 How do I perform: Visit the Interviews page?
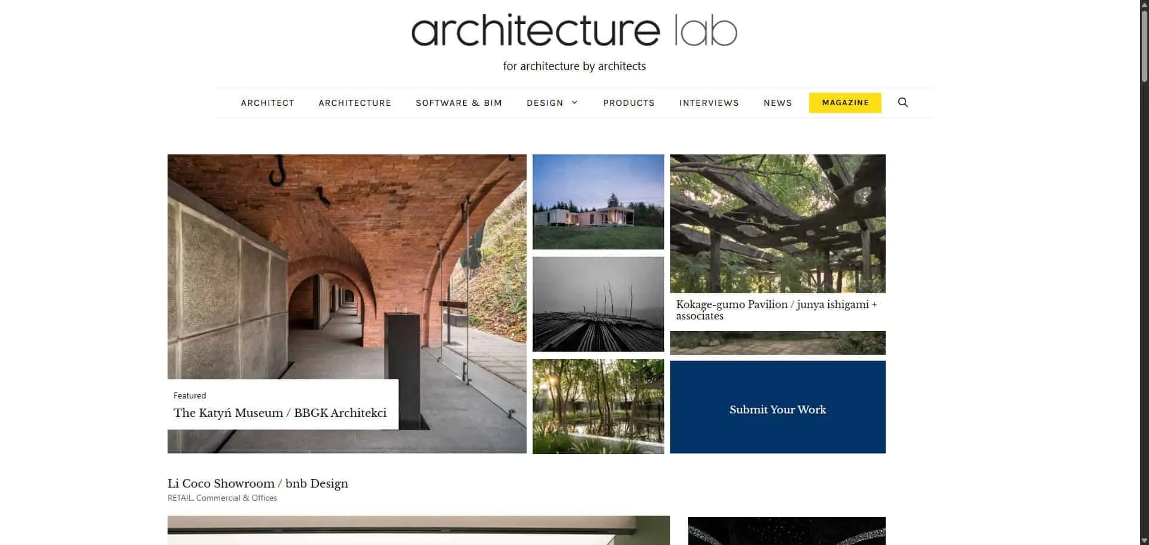click(709, 103)
